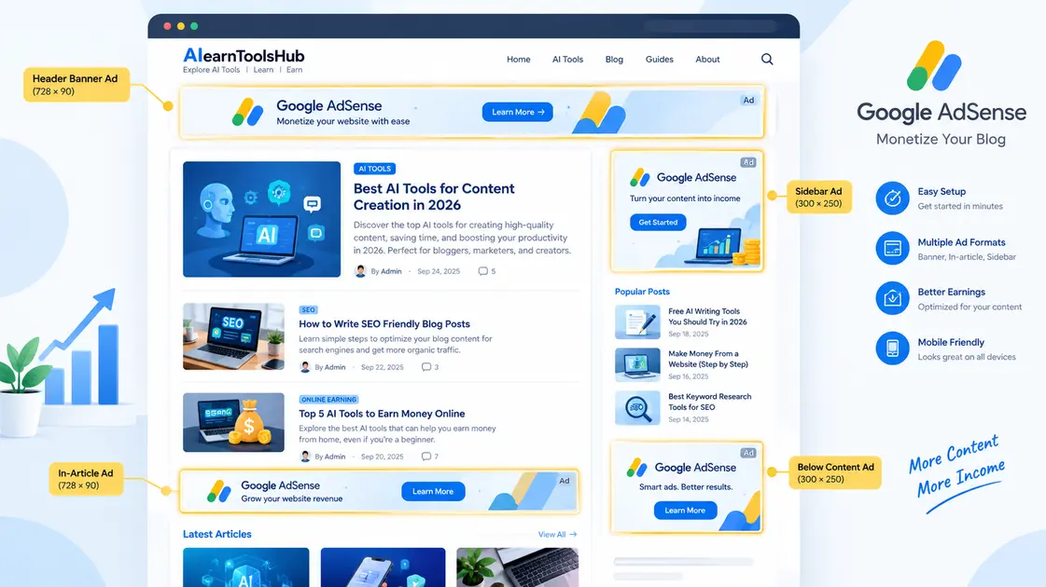Image resolution: width=1046 pixels, height=587 pixels.
Task: Open the AI Tools nav item
Action: click(x=567, y=60)
